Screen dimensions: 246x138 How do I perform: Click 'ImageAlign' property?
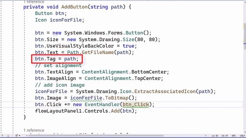(x=61, y=78)
